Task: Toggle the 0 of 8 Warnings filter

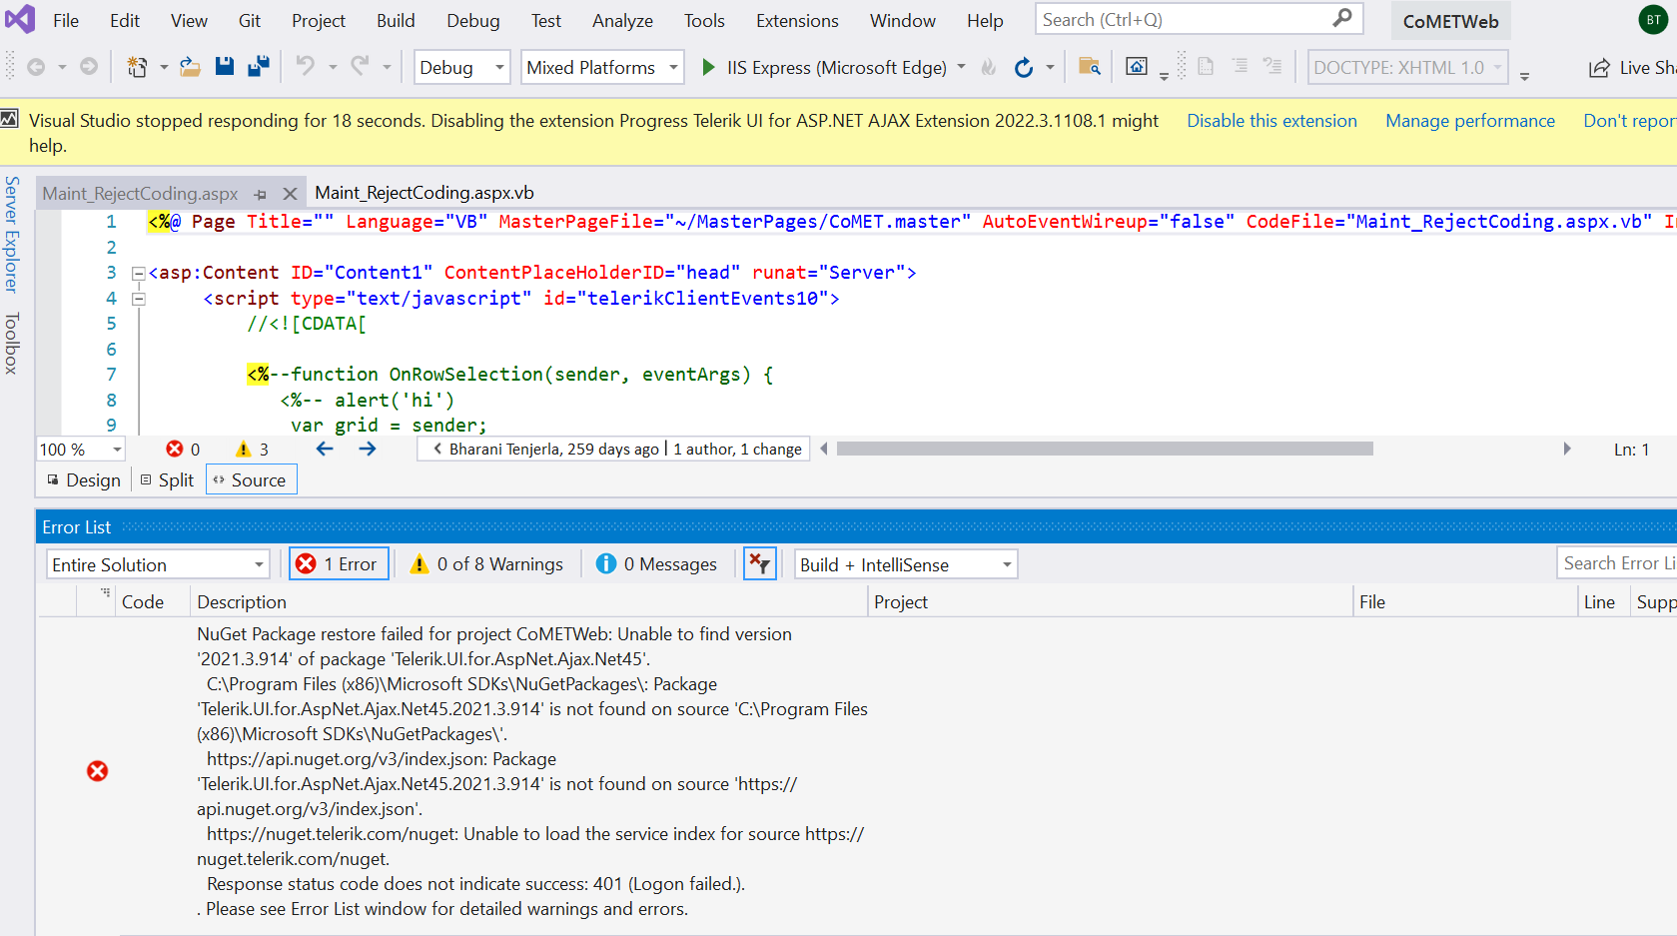Action: pos(486,564)
